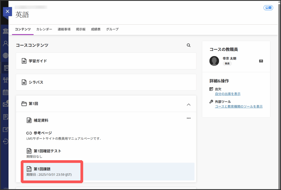Open the grades sheet icon in sidebar
The image size is (281, 190).
[5, 117]
